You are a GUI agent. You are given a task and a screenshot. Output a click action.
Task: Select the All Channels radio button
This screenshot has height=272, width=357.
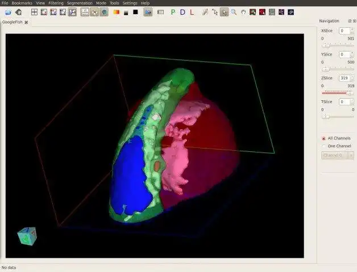tap(323, 138)
